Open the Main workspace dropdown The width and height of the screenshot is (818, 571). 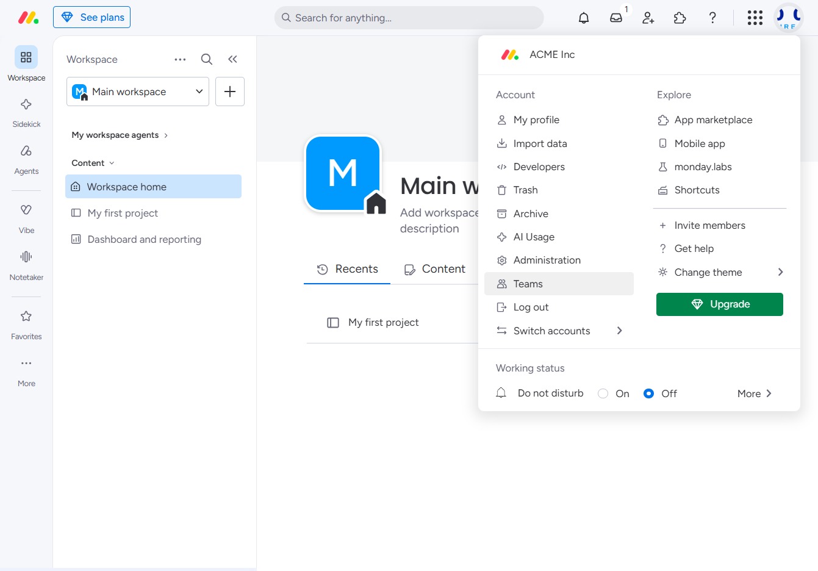tap(138, 92)
